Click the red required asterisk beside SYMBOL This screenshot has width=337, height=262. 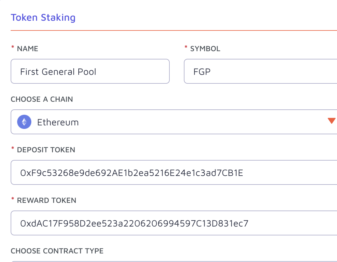(186, 47)
